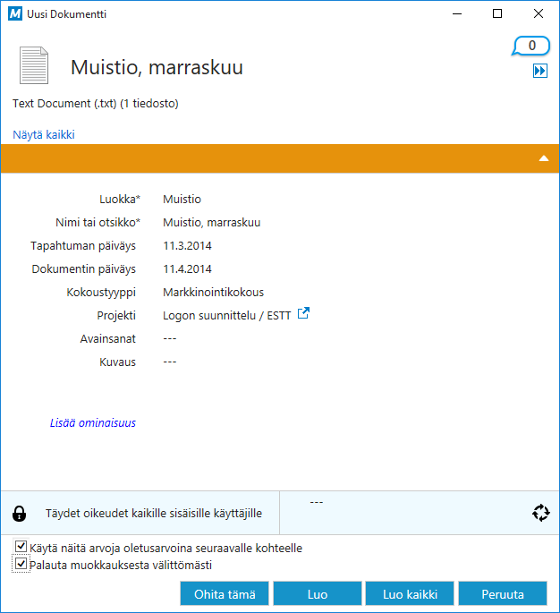The image size is (560, 613).
Task: Click the comments speech bubble showing 0
Action: coord(531,46)
